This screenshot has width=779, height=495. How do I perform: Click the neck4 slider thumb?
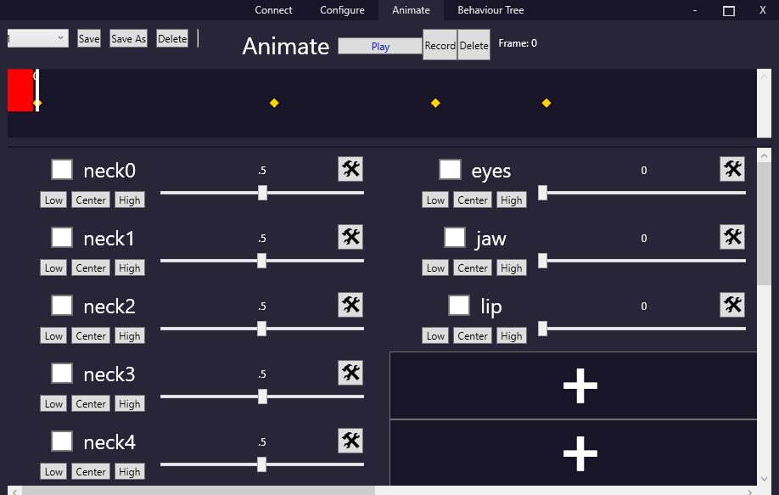point(262,464)
